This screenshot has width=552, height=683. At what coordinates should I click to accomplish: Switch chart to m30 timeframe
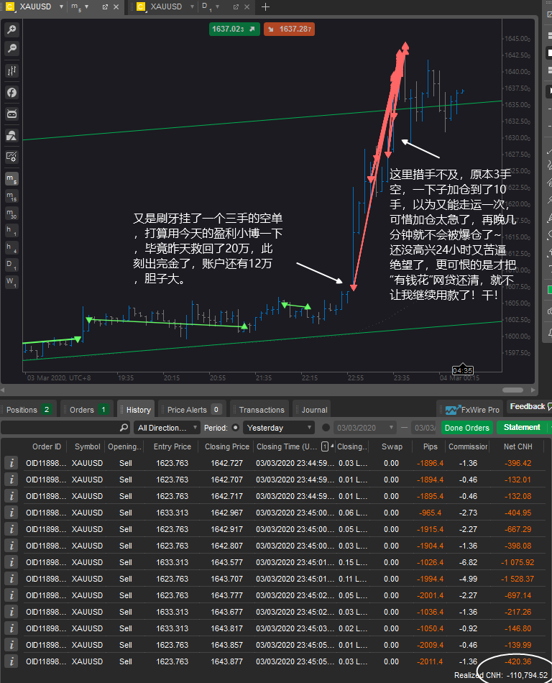coord(11,213)
